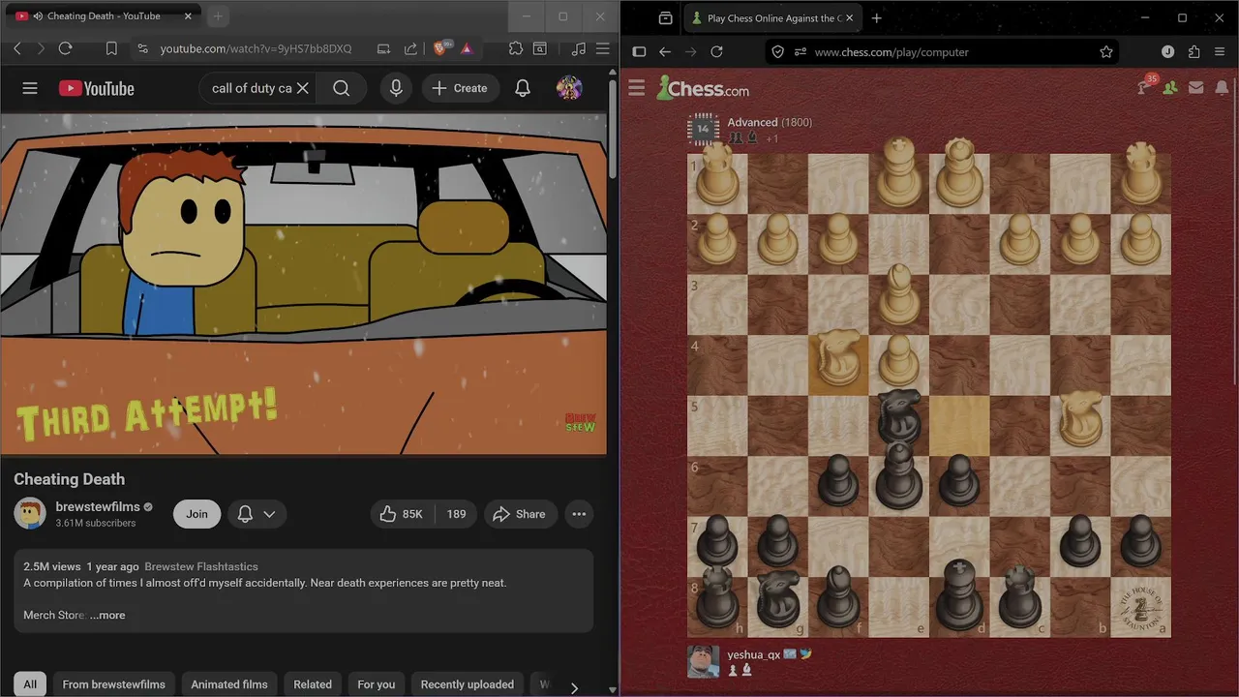The height and width of the screenshot is (697, 1239).
Task: Open the YouTube account avatar menu
Action: 569,88
